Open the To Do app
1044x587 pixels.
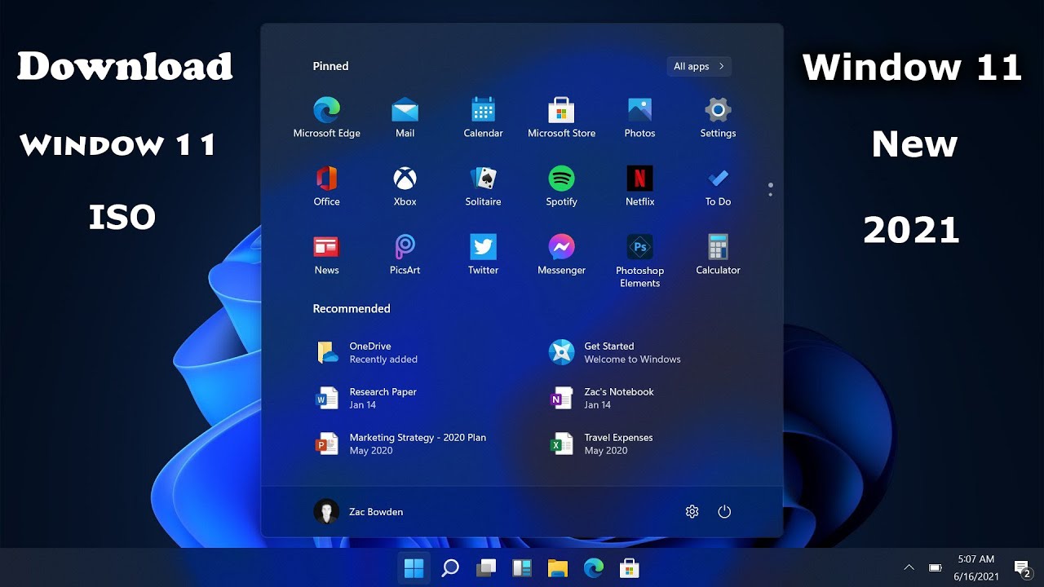pos(718,186)
